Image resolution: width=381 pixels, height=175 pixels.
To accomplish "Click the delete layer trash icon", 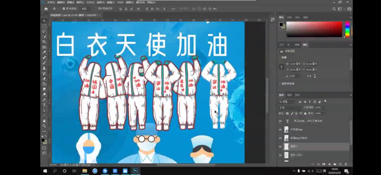I will coord(345,164).
